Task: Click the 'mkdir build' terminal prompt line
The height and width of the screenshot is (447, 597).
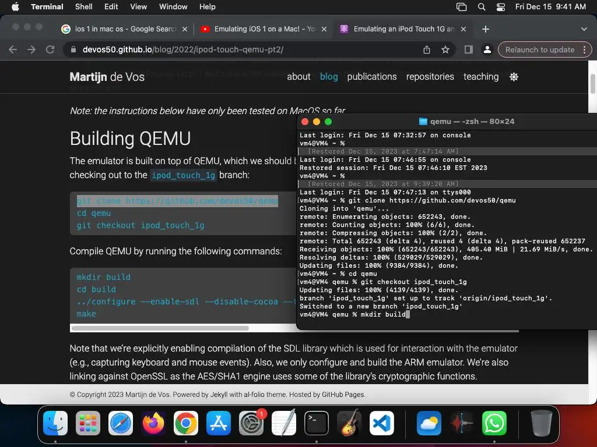Action: (x=354, y=314)
